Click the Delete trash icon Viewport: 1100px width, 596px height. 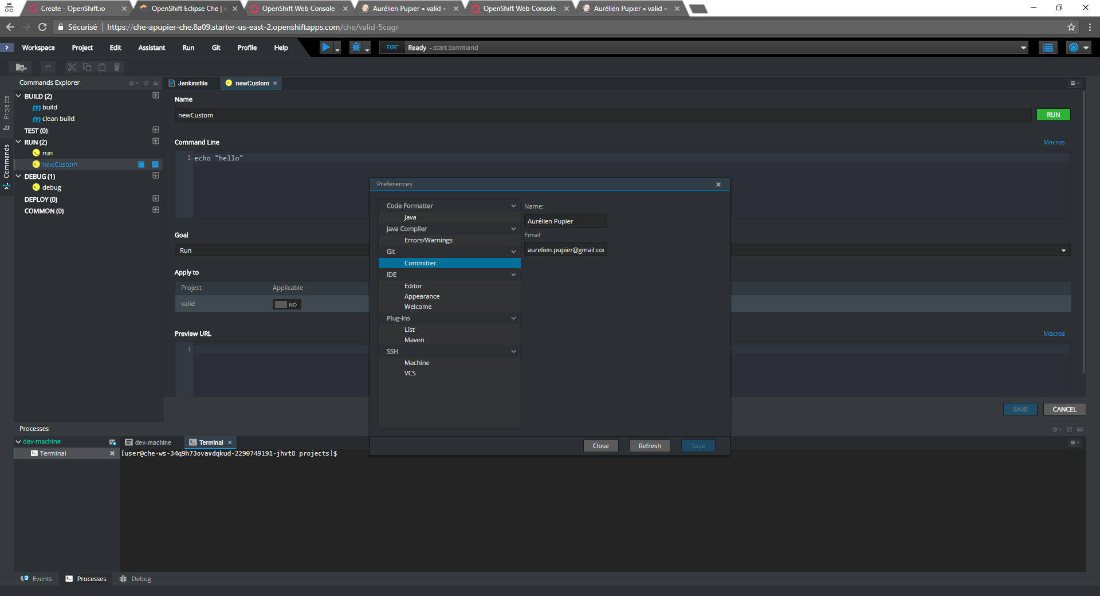click(x=117, y=67)
